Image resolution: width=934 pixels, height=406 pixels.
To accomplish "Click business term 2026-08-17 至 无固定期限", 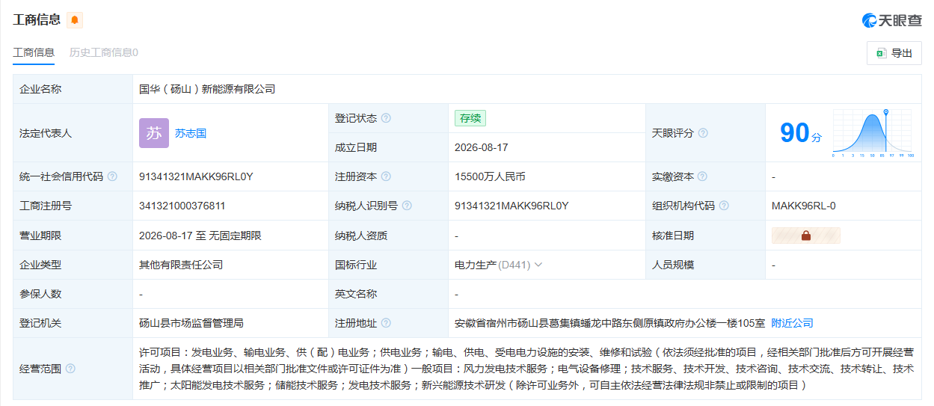I will click(200, 236).
